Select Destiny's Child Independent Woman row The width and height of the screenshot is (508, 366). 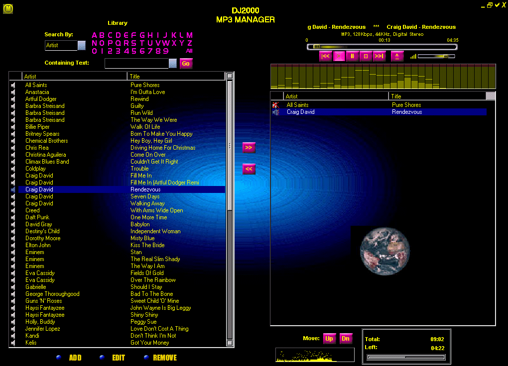click(x=122, y=231)
